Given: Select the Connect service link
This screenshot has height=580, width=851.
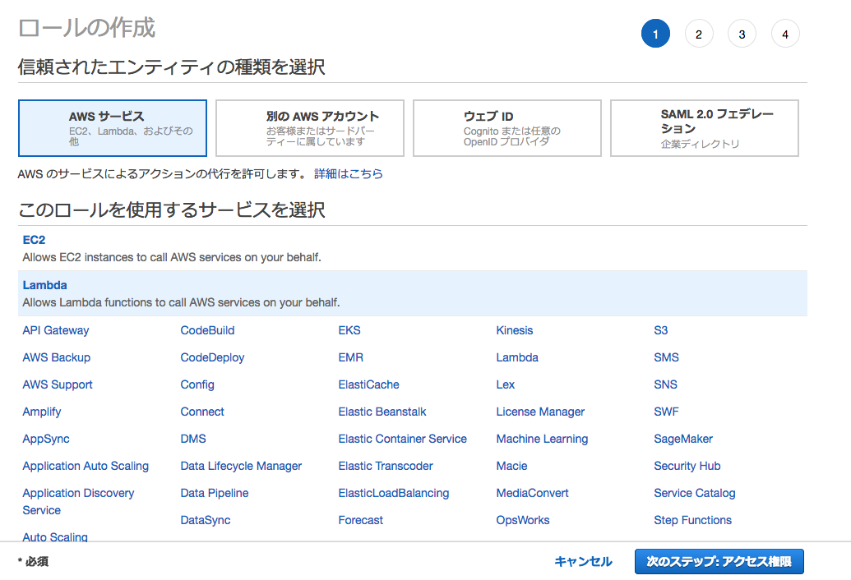Looking at the screenshot, I should tap(202, 412).
